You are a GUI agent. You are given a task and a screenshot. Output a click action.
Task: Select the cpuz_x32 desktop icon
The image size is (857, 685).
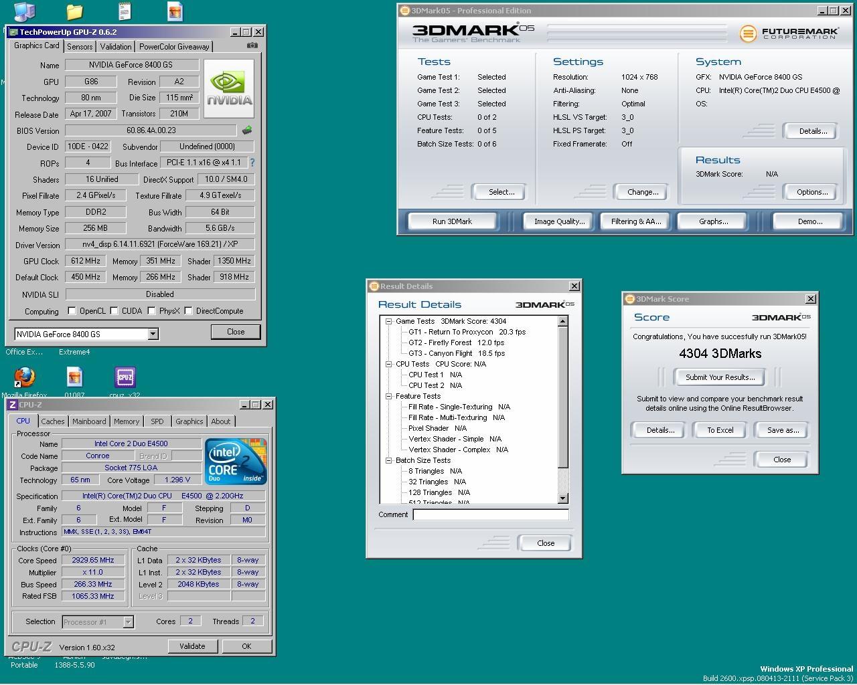125,377
